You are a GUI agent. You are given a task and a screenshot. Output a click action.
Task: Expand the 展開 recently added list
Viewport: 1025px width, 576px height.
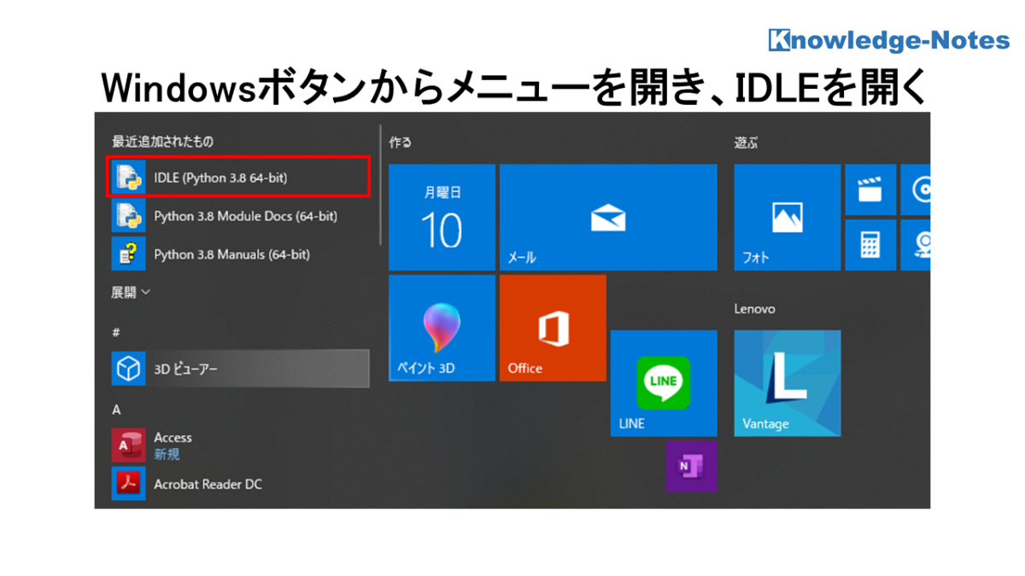click(131, 292)
